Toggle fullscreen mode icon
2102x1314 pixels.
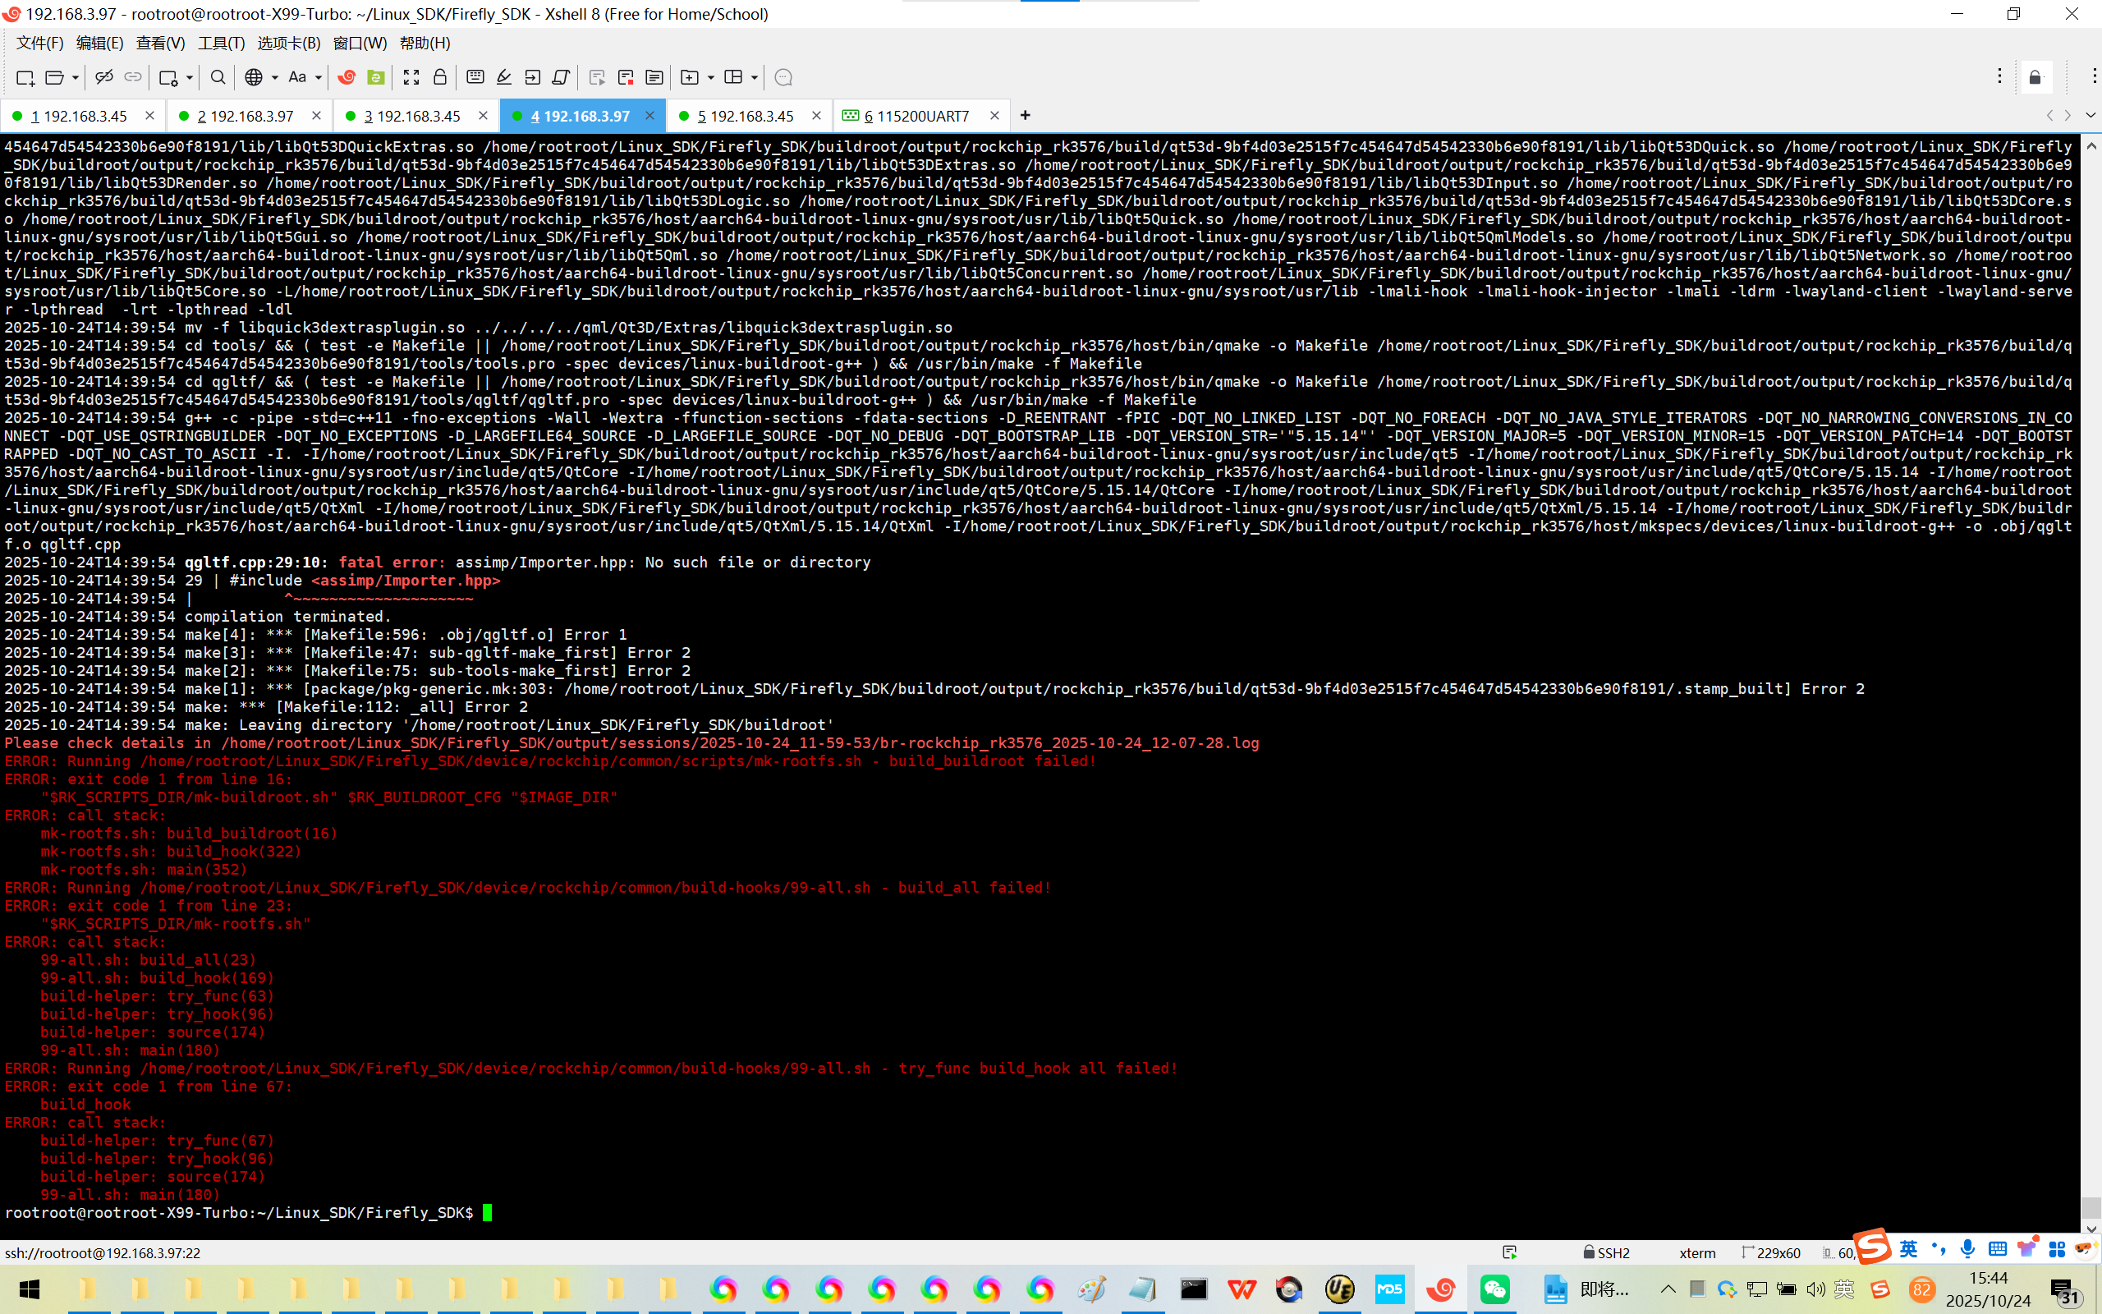(411, 77)
